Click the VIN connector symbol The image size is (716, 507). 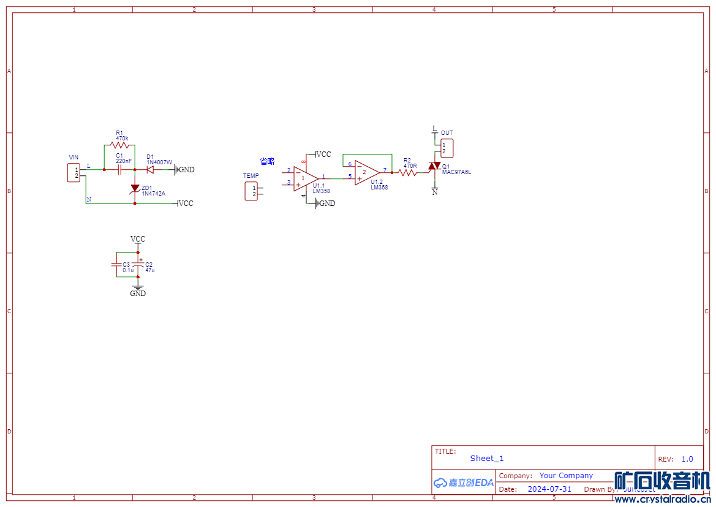pos(74,172)
